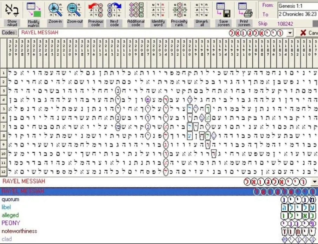This screenshot has height=244, width=318.
Task: Select the quorum code row
Action: [159, 199]
